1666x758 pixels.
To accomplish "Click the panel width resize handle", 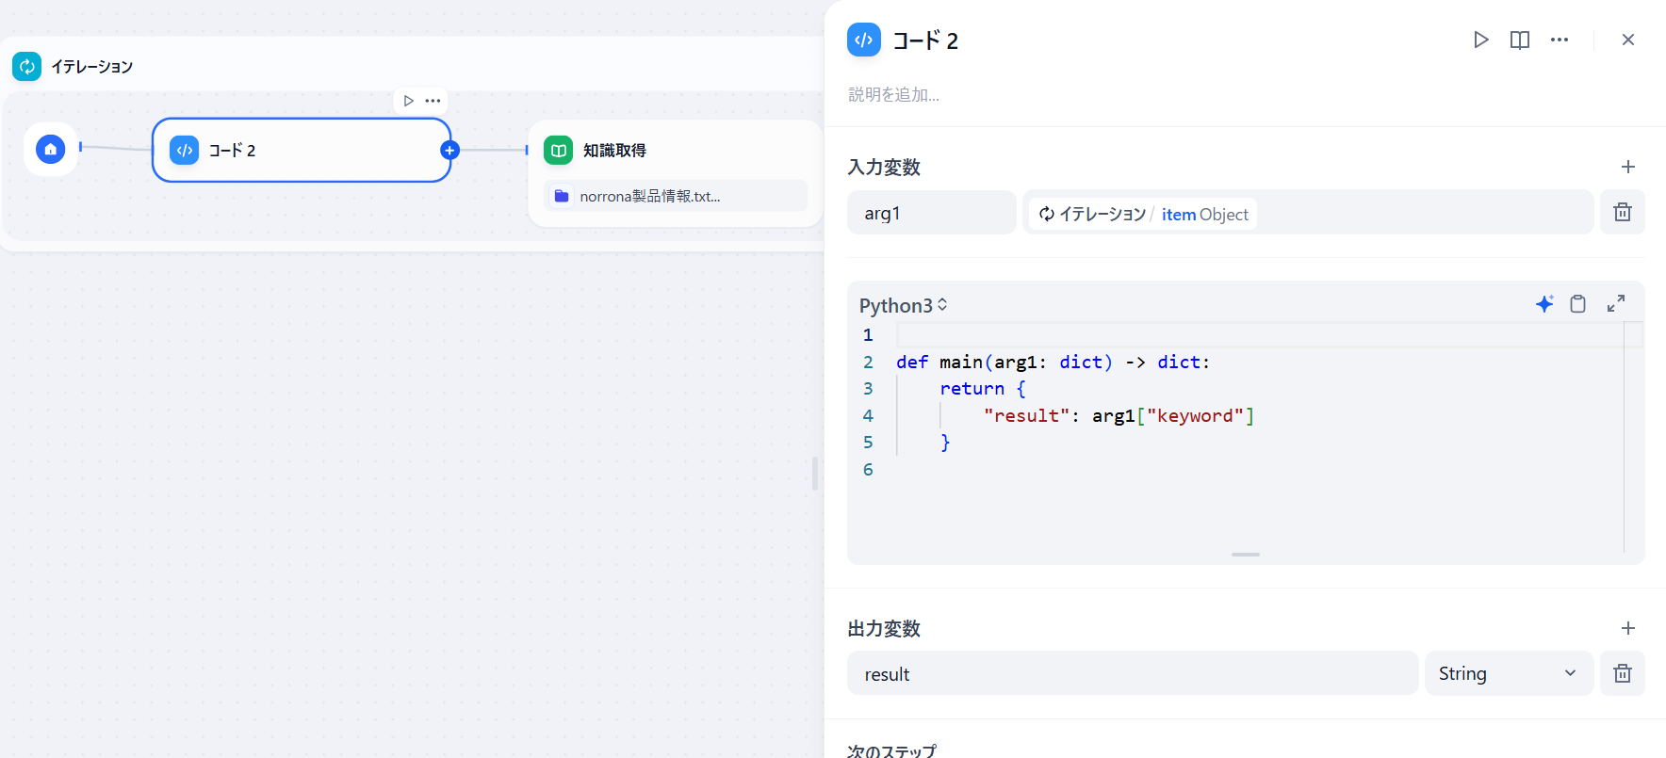I will point(815,474).
